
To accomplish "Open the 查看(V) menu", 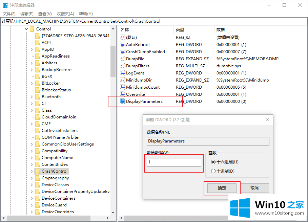I will click(45, 14).
